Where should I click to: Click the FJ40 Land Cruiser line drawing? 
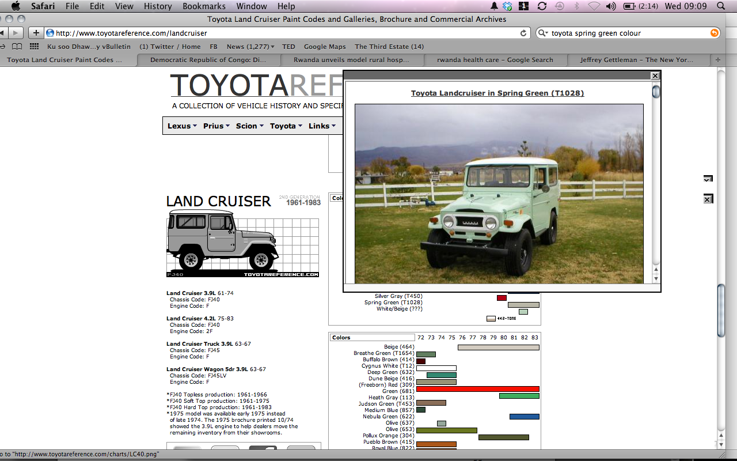(242, 244)
